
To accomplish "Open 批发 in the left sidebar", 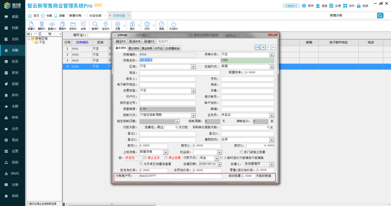I will click(x=12, y=61).
